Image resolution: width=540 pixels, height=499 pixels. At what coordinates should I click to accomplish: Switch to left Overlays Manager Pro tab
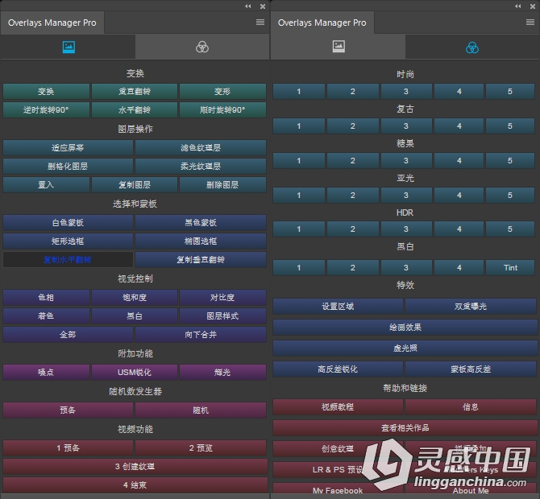(x=52, y=23)
